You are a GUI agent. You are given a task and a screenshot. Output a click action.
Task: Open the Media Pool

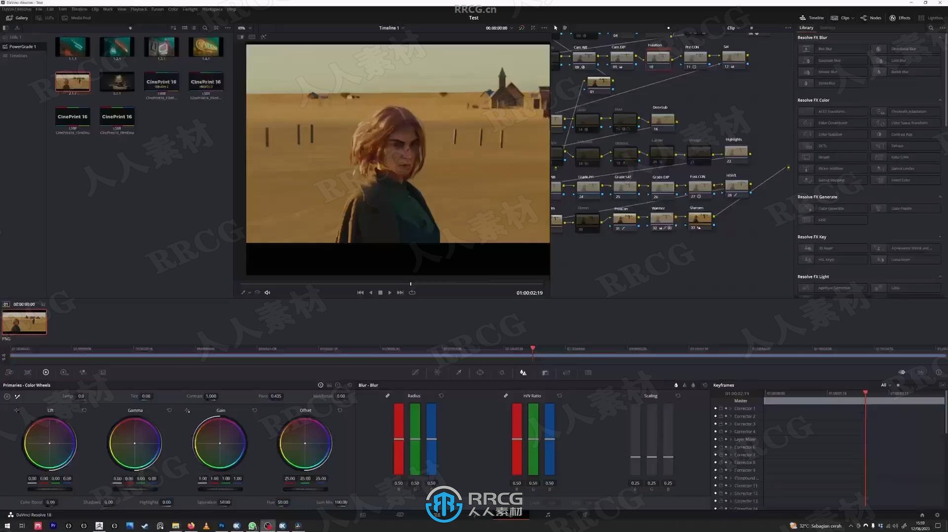pyautogui.click(x=77, y=18)
